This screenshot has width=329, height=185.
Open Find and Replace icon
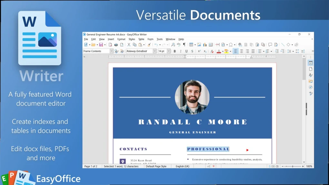[x=173, y=45]
